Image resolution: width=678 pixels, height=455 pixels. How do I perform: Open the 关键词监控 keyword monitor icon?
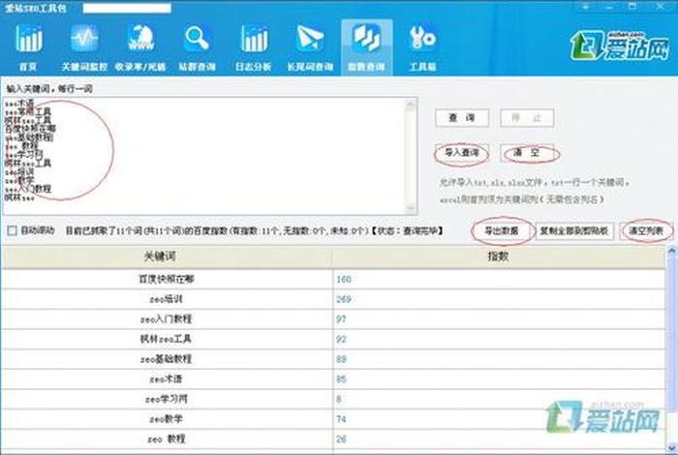pos(84,47)
